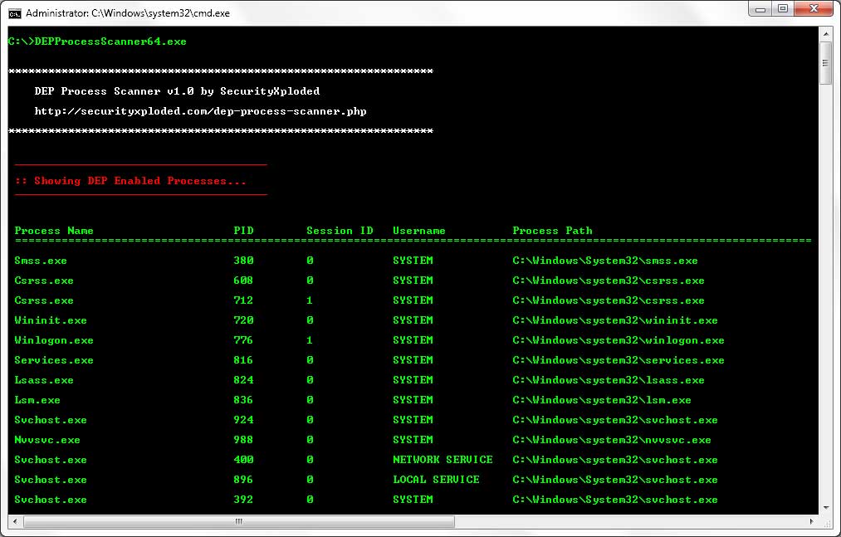Click the Session ID column header

coord(340,231)
